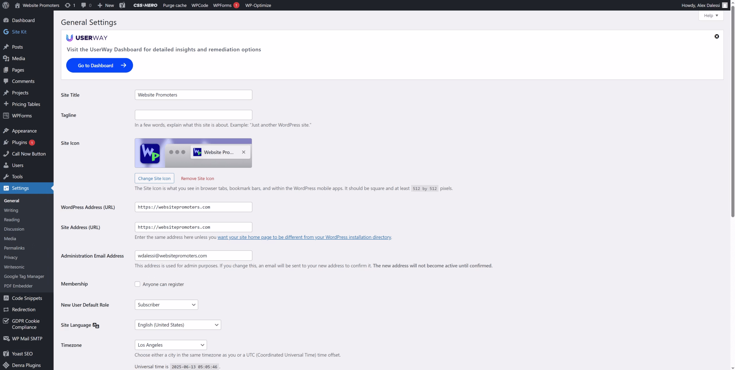Viewport: 735px width, 370px height.
Task: Click the Site Address URL field
Action: pos(194,227)
